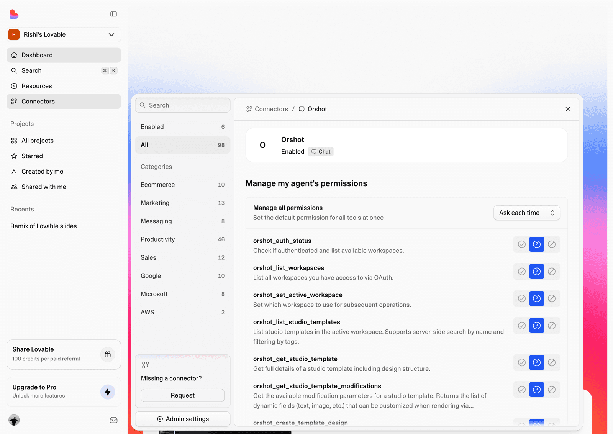
Task: View All projects
Action: coord(64,141)
